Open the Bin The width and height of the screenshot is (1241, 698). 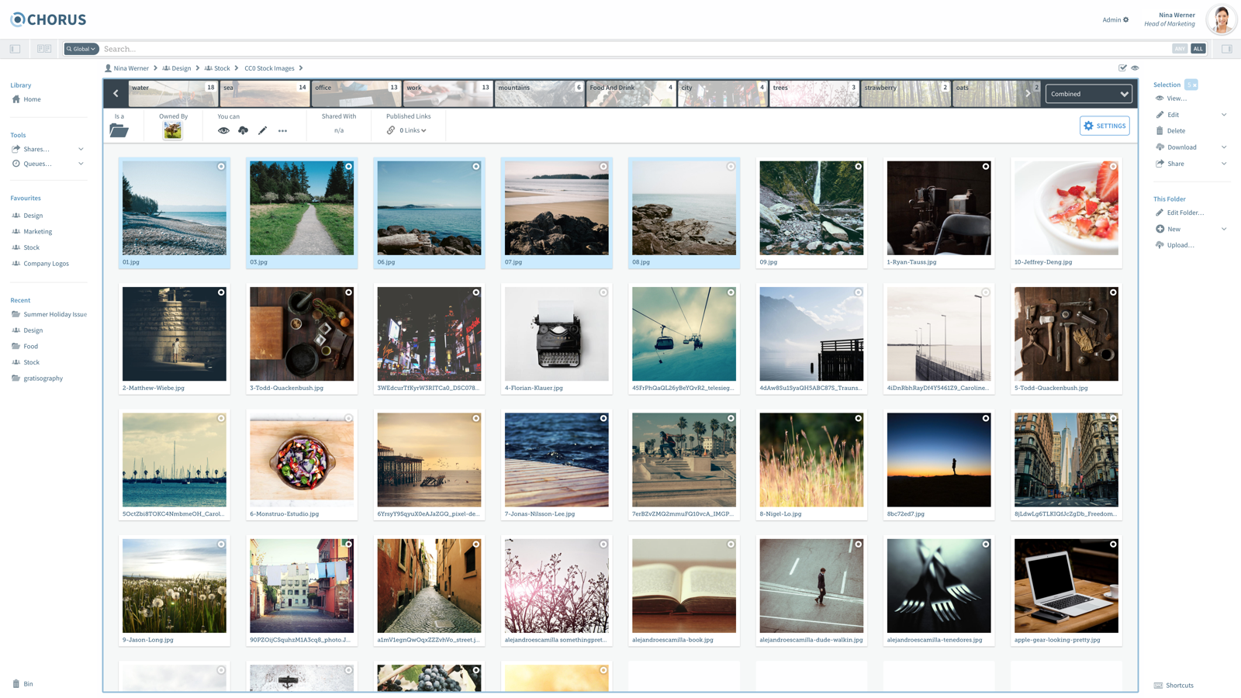(x=22, y=684)
